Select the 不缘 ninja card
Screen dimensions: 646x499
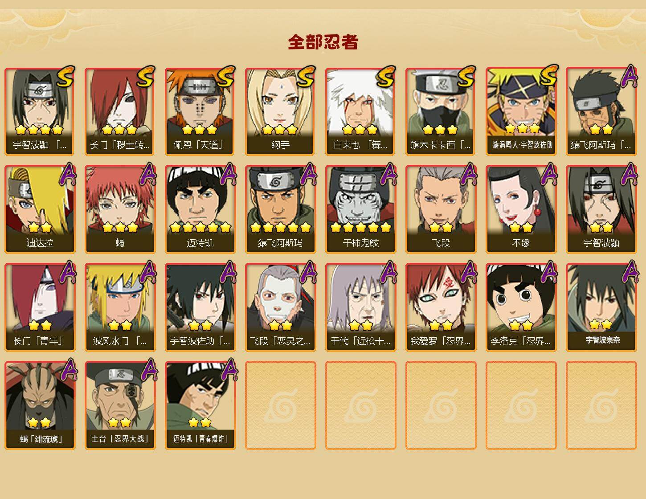click(x=521, y=209)
